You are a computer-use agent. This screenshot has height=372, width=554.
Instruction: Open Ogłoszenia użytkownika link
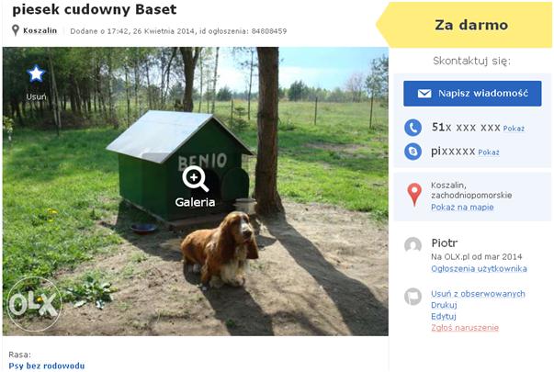pos(479,269)
